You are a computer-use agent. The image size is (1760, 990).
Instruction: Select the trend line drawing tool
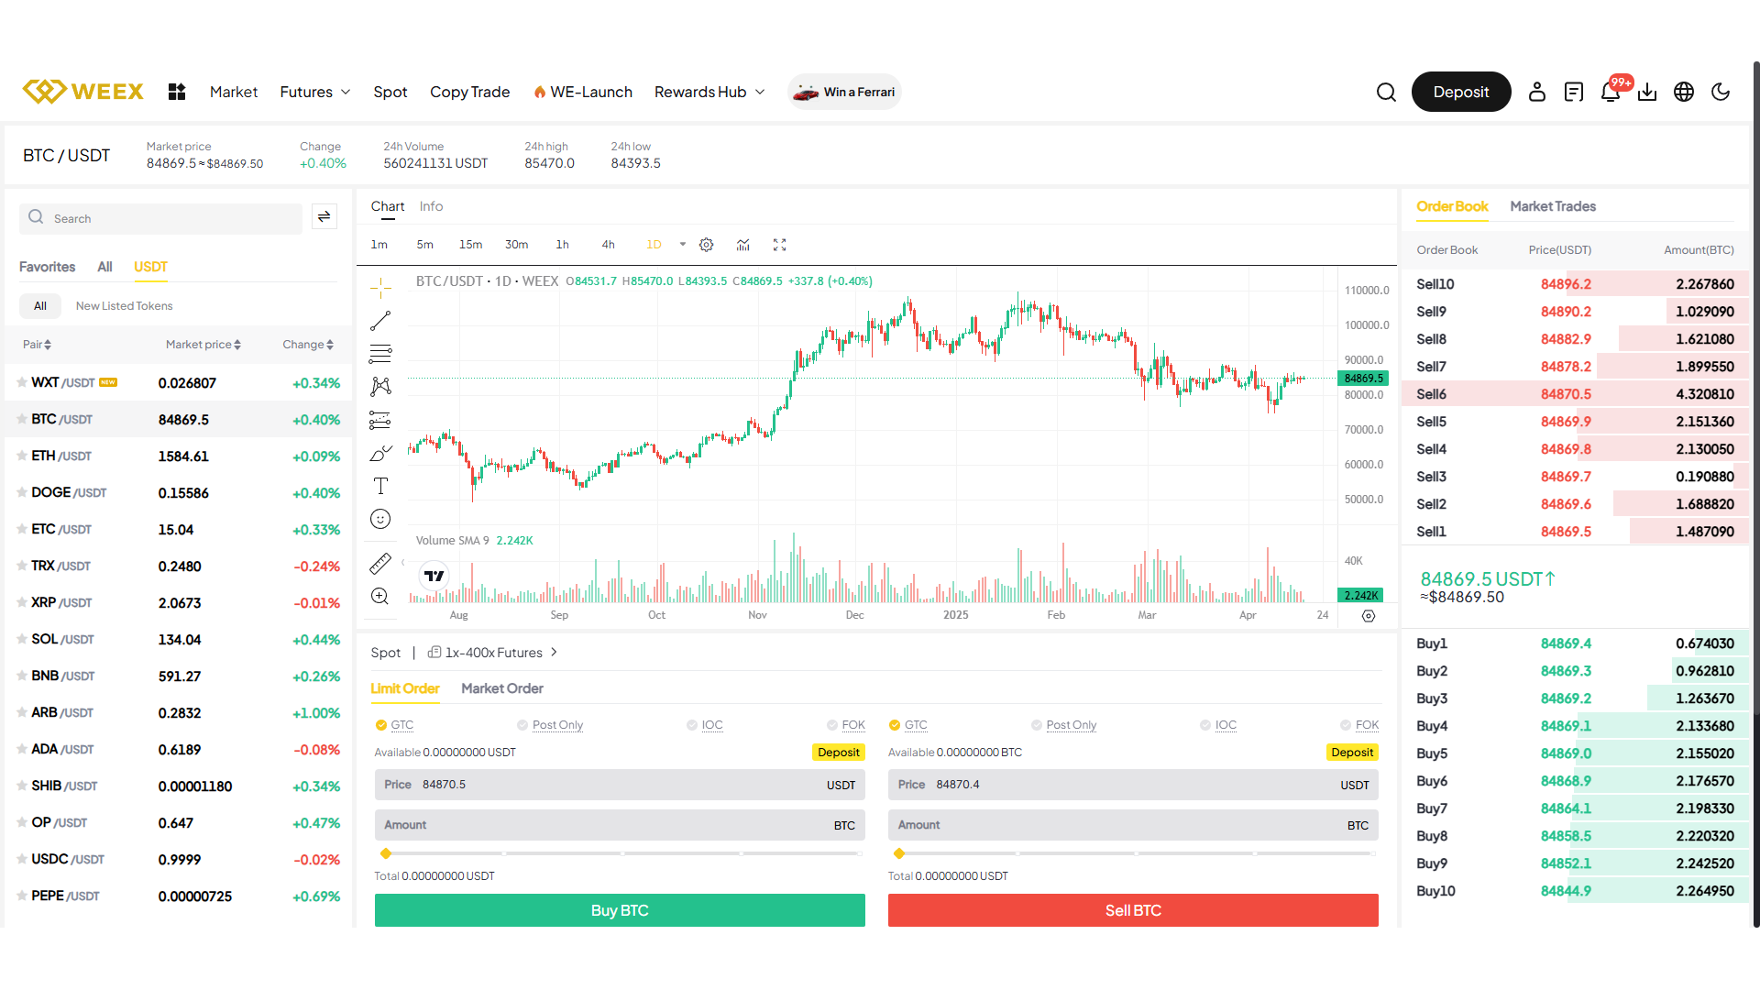pyautogui.click(x=380, y=321)
